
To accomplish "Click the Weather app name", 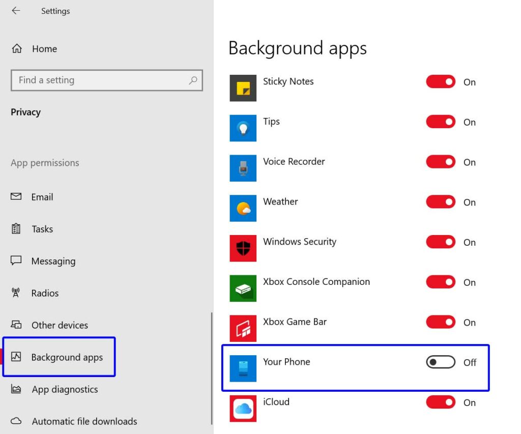I will pos(280,201).
